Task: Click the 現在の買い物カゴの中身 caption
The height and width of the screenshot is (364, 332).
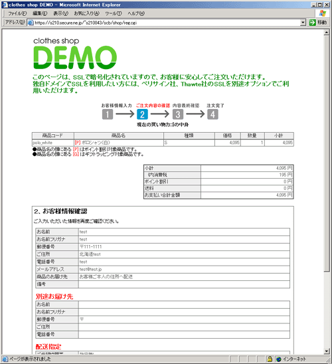Action: 163,125
